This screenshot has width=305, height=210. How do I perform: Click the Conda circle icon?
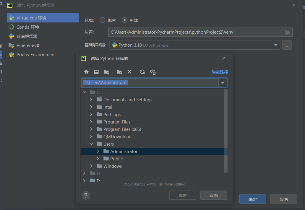click(x=11, y=27)
